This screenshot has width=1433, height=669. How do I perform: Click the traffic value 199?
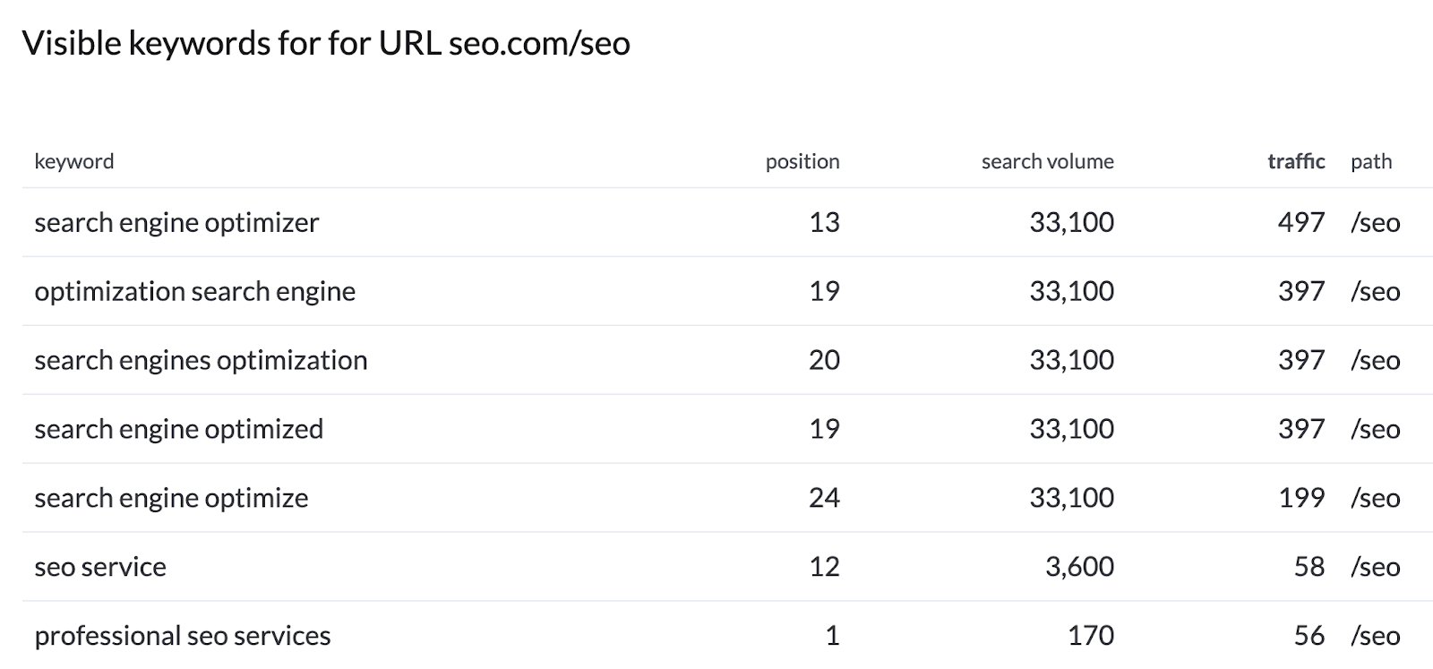click(x=1300, y=499)
